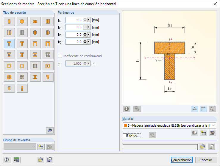Edit the selected material
This screenshot has width=220, height=166.
click(x=212, y=133)
